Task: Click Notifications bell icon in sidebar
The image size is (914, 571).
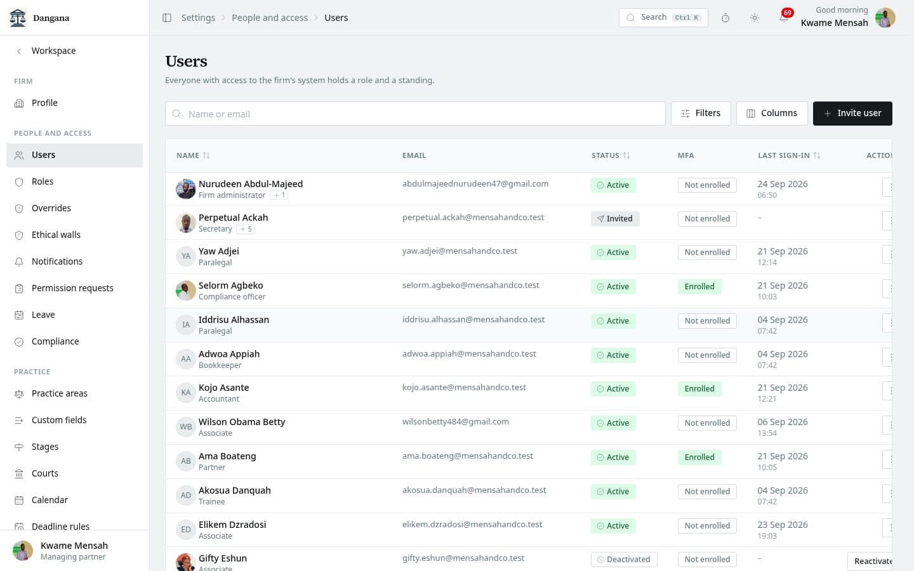Action: pos(19,261)
